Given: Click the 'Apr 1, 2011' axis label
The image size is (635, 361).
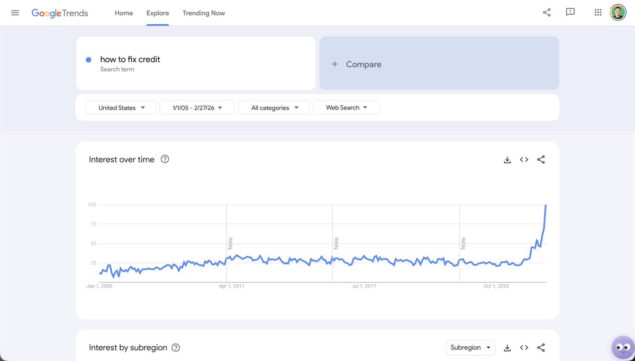Looking at the screenshot, I should coord(232,286).
